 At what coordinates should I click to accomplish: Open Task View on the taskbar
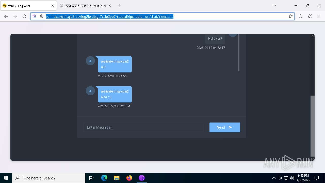[91, 178]
